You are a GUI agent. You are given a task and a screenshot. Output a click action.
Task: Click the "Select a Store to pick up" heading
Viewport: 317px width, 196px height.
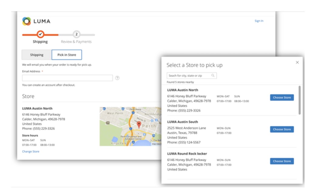[194, 65]
